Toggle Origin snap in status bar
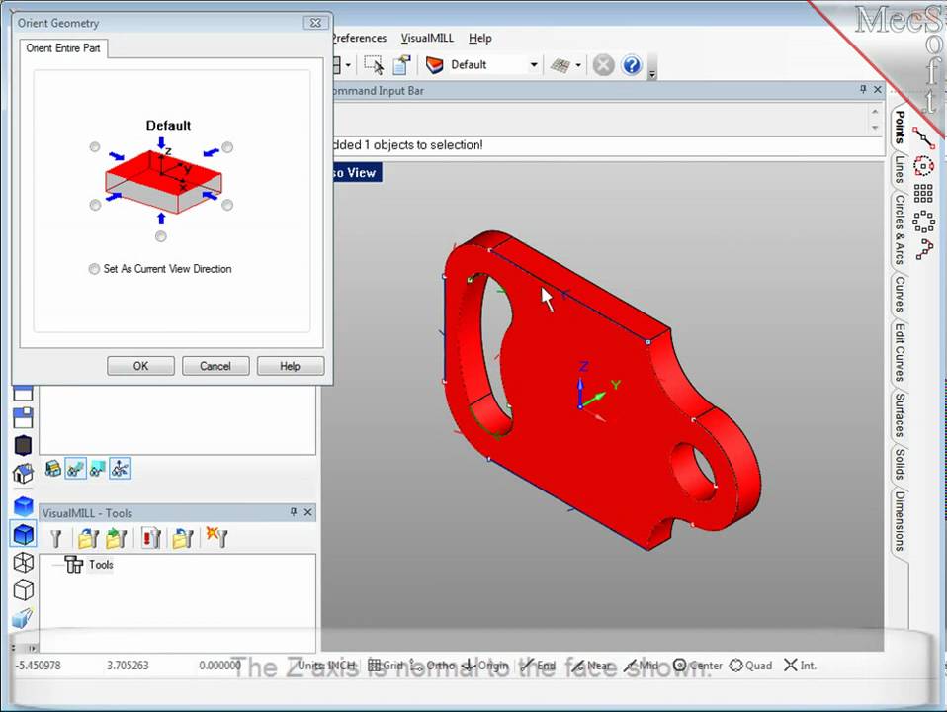Image resolution: width=947 pixels, height=712 pixels. click(485, 666)
